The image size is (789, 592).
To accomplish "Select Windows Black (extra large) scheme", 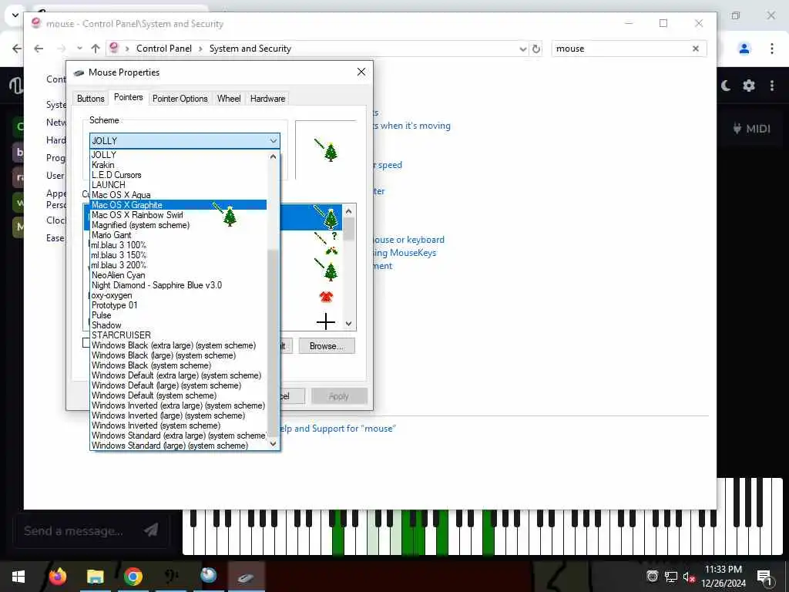I will 179,345.
